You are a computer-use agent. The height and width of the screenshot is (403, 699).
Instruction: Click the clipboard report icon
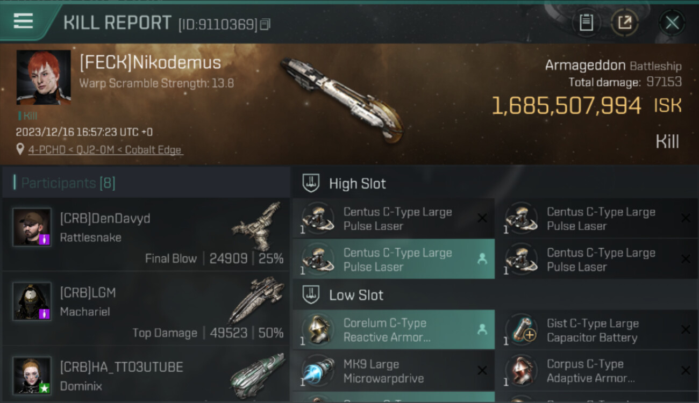click(x=586, y=23)
